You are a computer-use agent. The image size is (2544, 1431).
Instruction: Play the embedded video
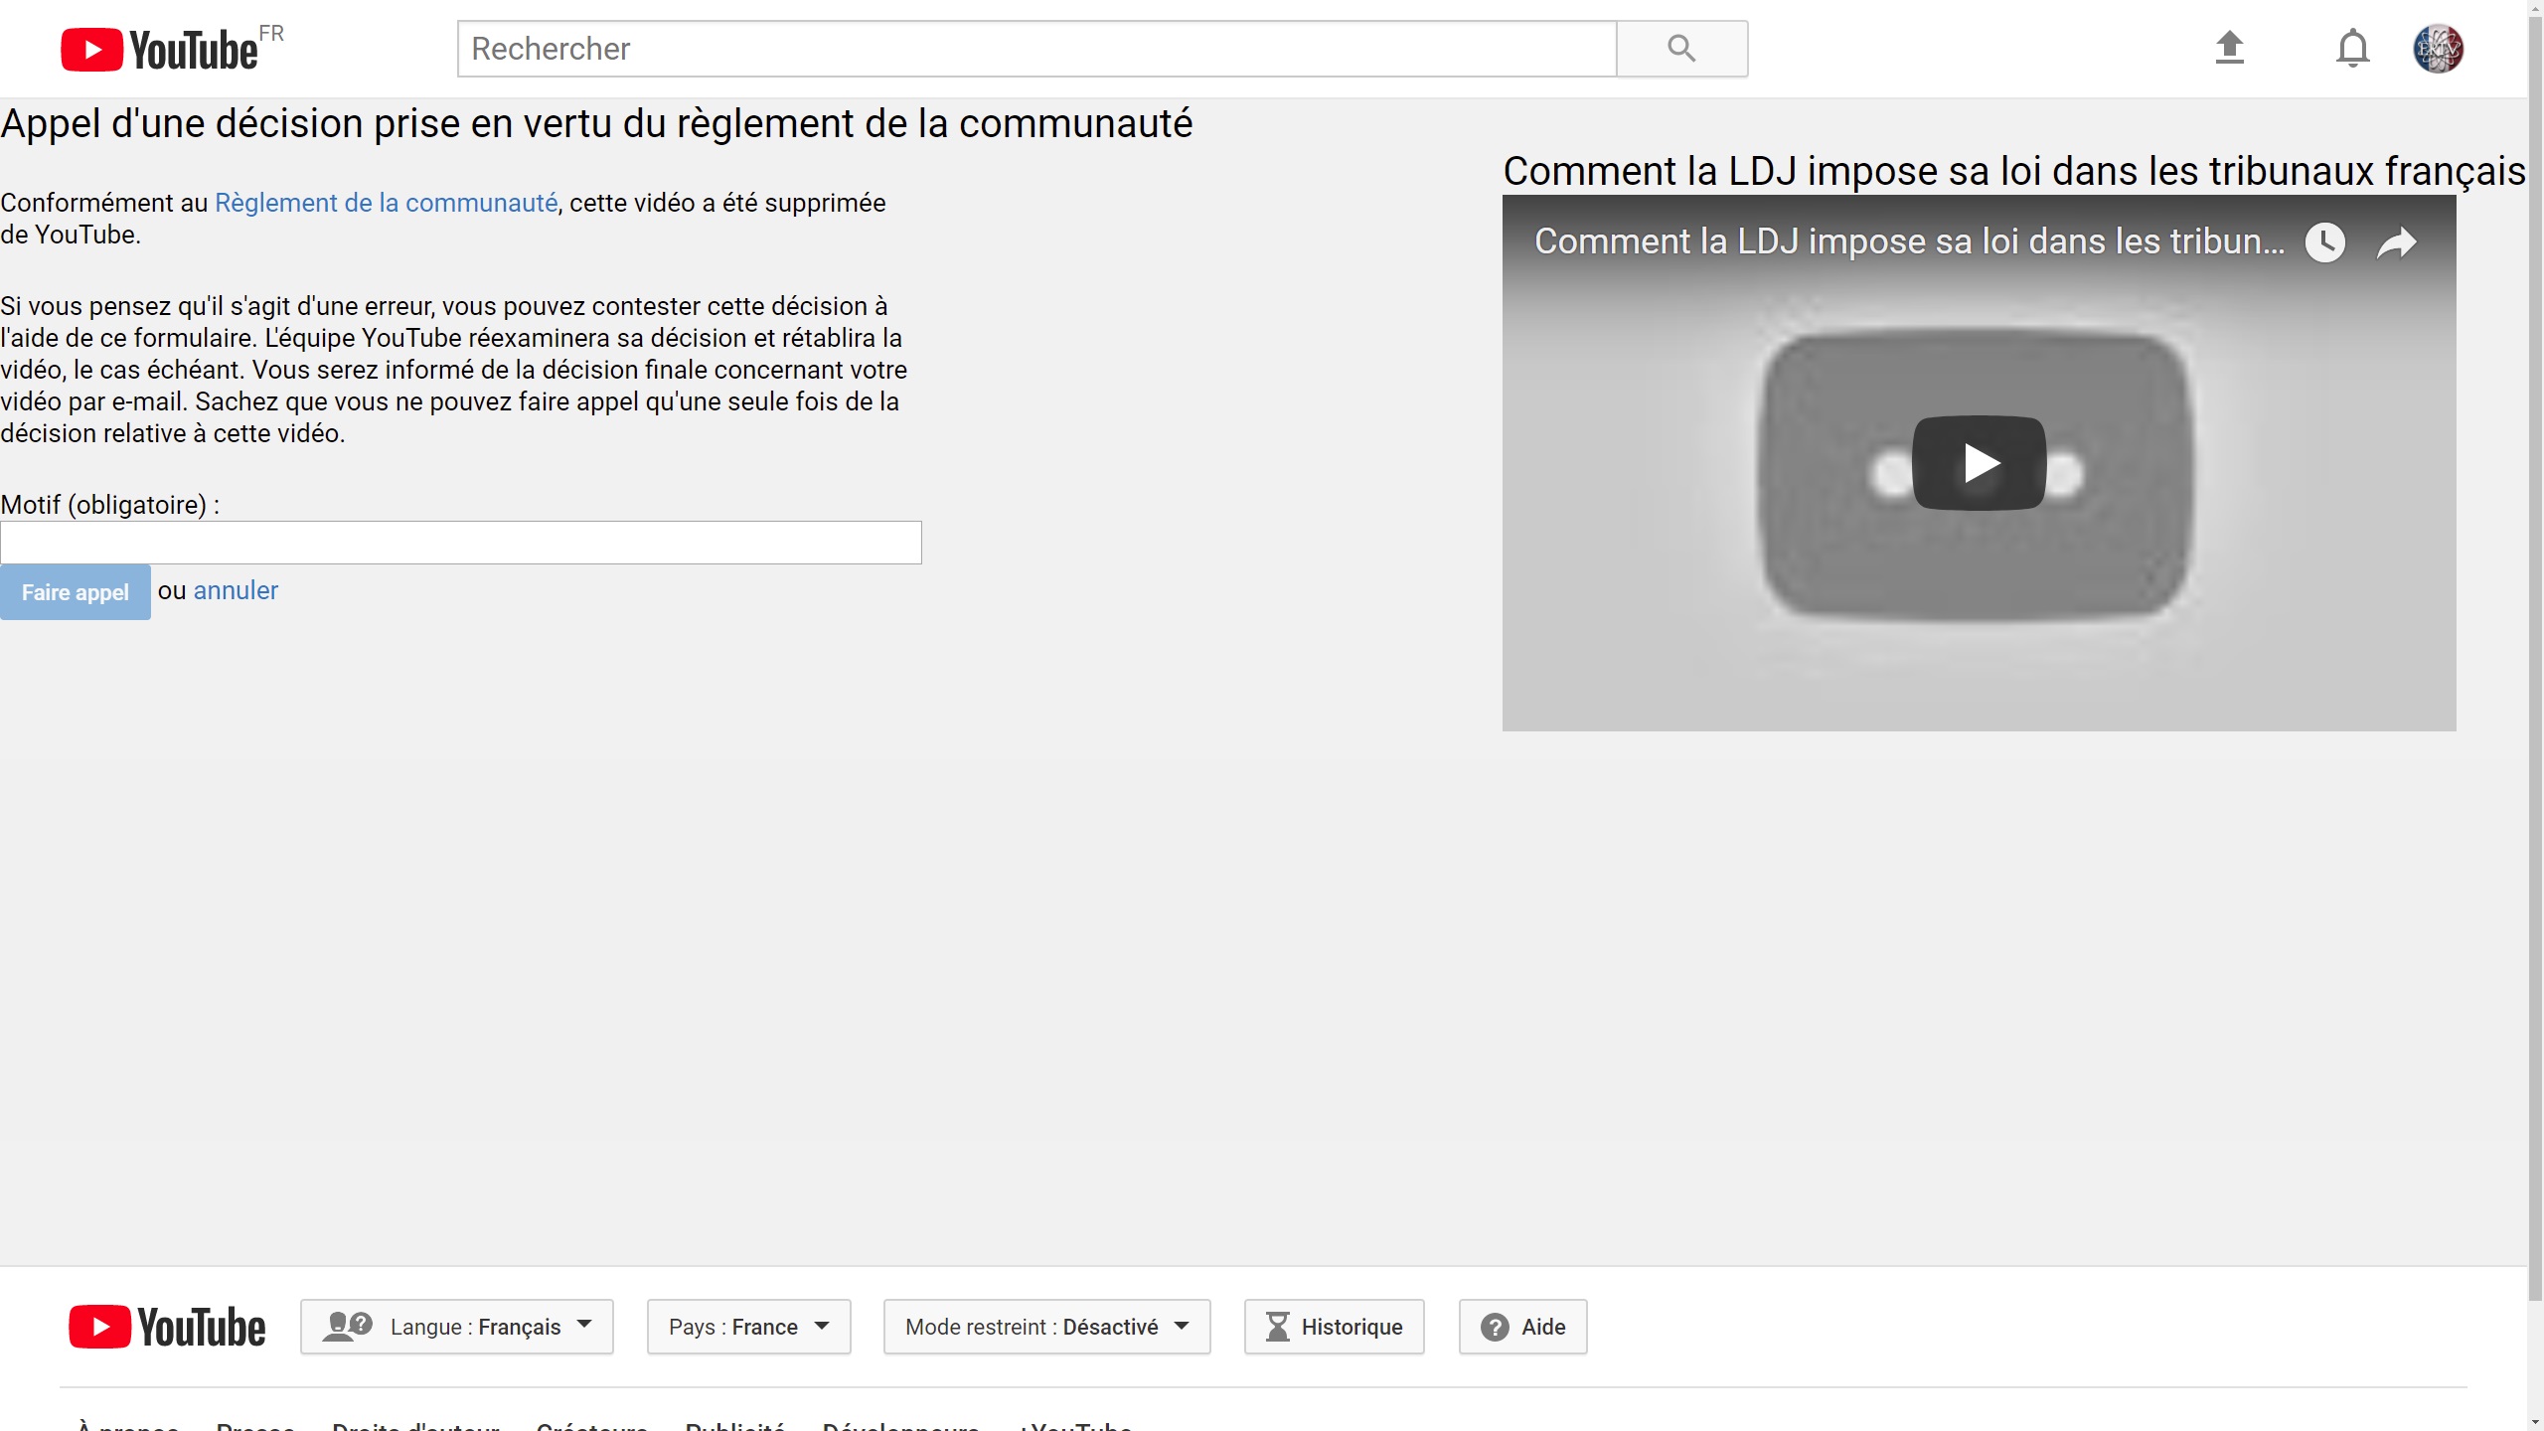pos(1979,463)
